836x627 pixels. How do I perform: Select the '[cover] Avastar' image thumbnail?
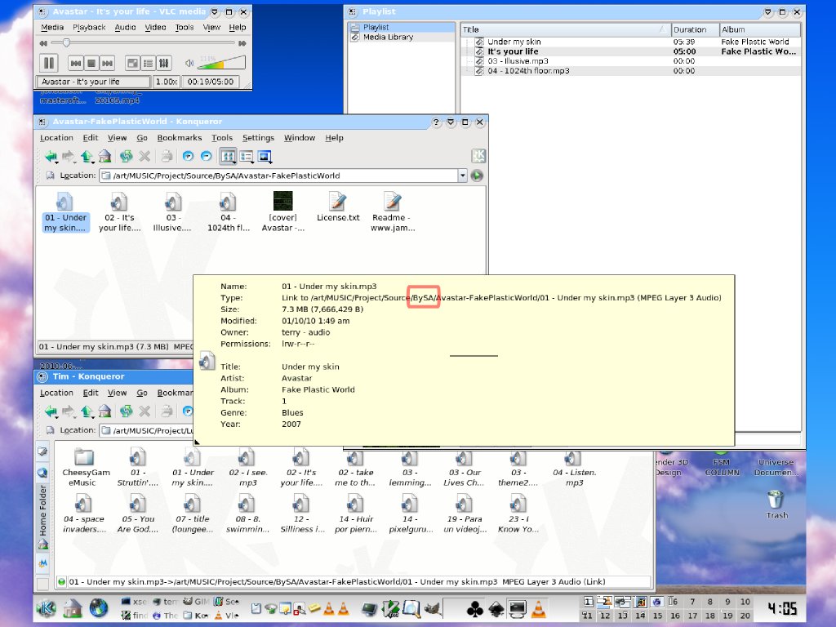[282, 211]
